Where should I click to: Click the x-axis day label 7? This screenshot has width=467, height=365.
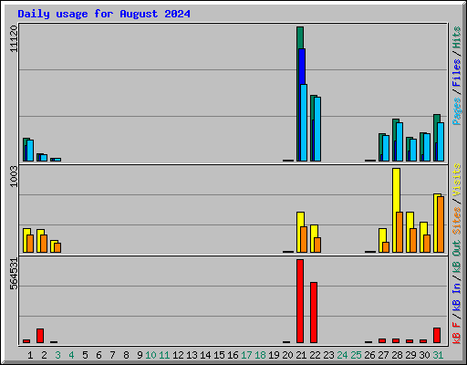(x=112, y=355)
